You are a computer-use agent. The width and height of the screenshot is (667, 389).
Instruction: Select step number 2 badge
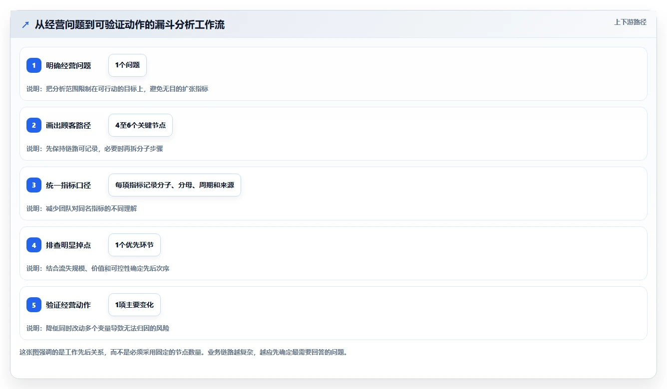click(34, 125)
